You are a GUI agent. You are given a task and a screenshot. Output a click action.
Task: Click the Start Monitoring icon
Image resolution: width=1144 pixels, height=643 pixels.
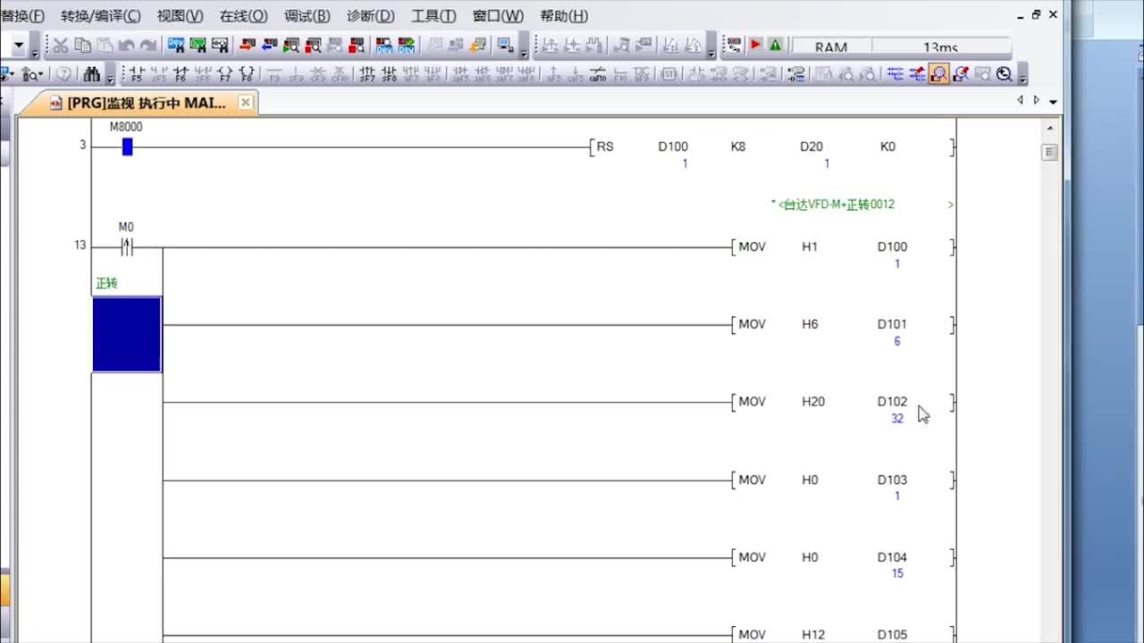290,45
